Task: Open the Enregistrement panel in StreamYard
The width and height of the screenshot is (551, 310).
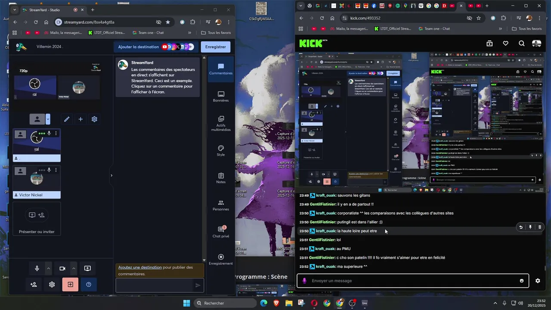Action: click(221, 259)
